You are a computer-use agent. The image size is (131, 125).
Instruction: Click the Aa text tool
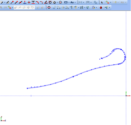[72, 2]
